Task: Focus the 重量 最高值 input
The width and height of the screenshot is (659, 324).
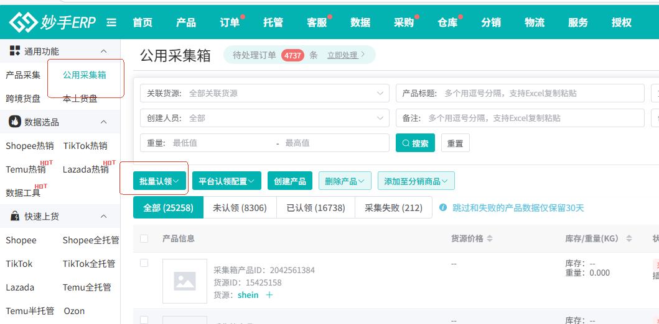Action: tap(334, 143)
